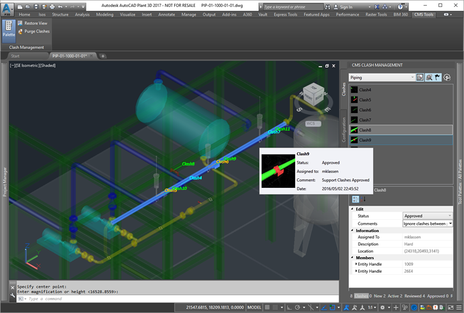Select Clash6 in the clash list
Image resolution: width=464 pixels, height=313 pixels.
click(401, 110)
